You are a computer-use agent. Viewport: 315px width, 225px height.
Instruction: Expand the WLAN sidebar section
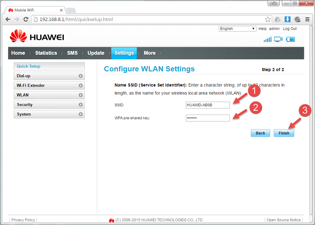(x=49, y=95)
